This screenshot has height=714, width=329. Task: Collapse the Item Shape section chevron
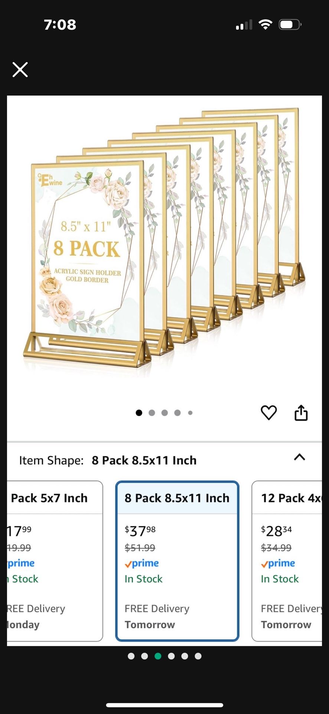pos(300,457)
